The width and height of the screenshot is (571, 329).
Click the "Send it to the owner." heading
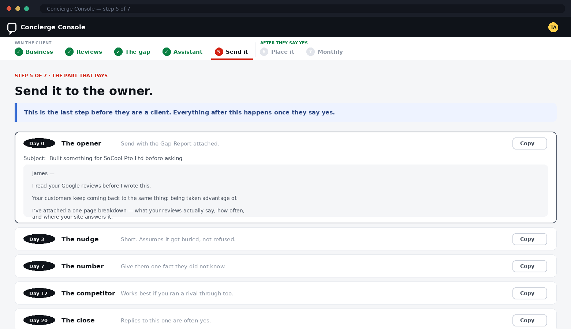[83, 91]
